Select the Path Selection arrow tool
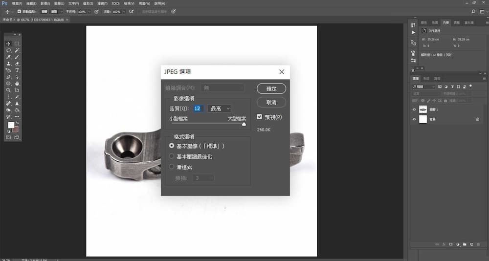 (x=17, y=77)
